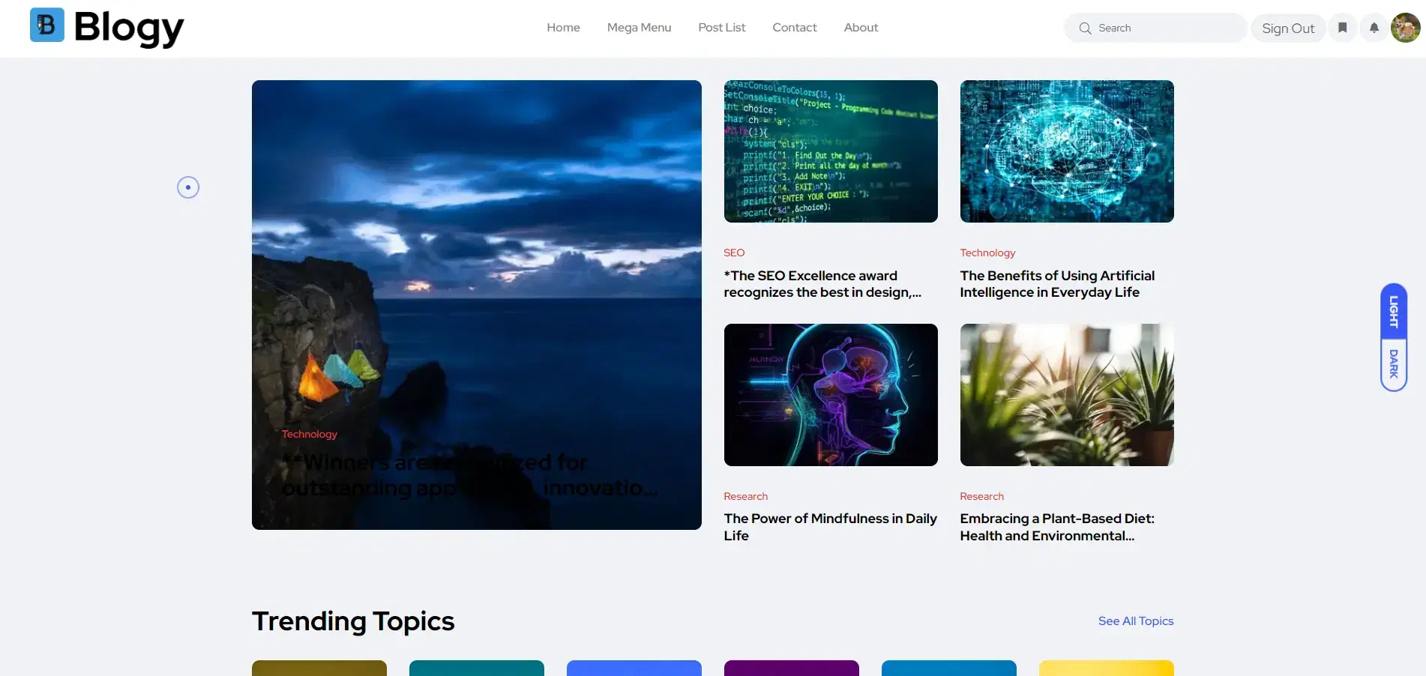Open Benefits of Using Artificial Intelligence article
Screen dimensions: 1426x676
point(1057,284)
